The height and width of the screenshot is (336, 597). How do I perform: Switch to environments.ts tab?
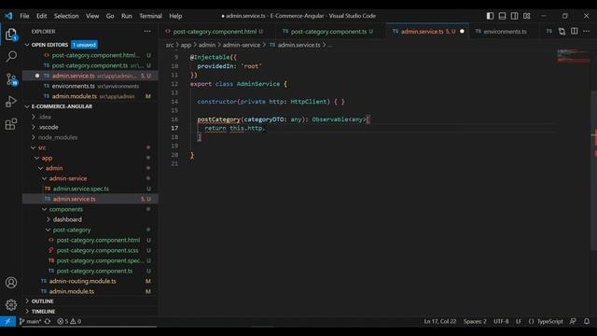coord(505,31)
